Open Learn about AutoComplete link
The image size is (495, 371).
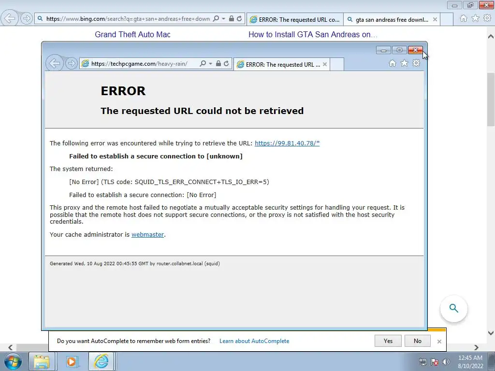(254, 341)
